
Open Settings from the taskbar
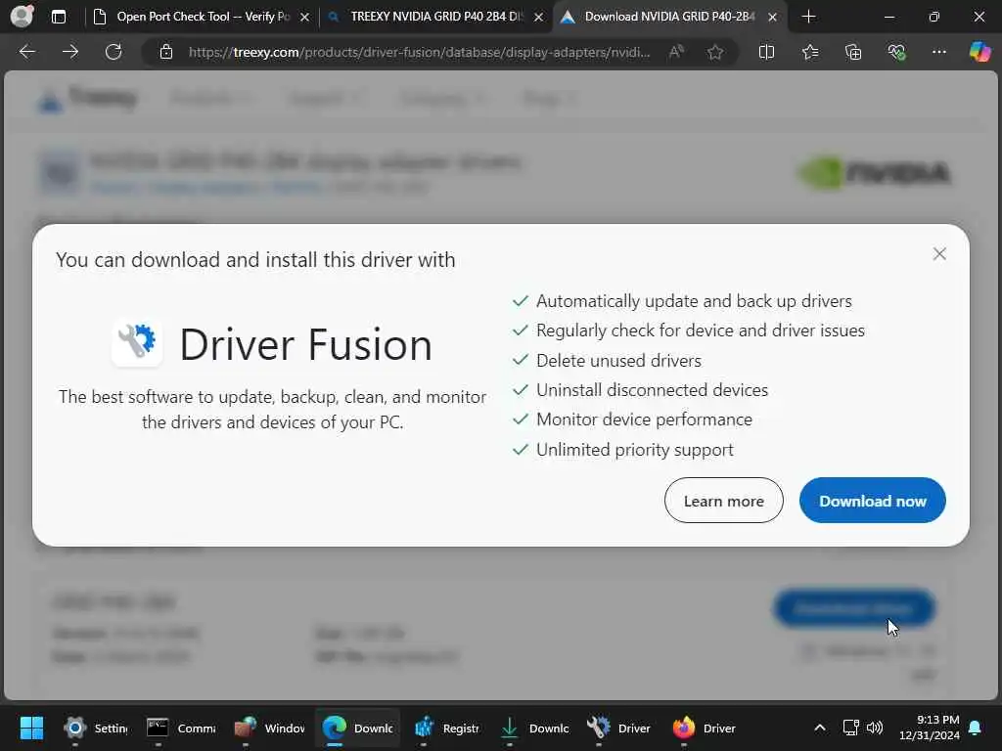96,728
